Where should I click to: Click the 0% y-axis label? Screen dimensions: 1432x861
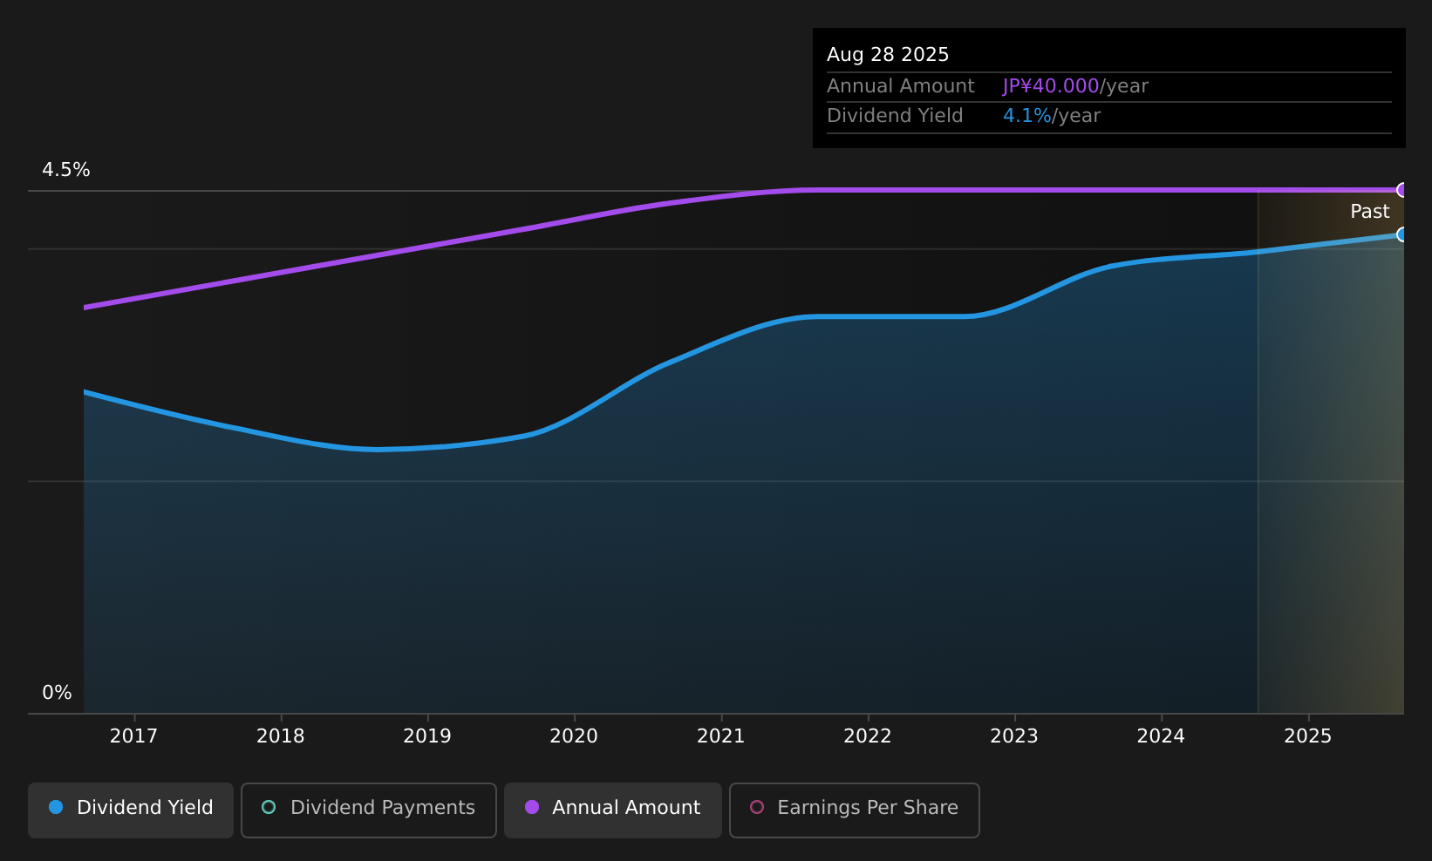pyautogui.click(x=57, y=693)
